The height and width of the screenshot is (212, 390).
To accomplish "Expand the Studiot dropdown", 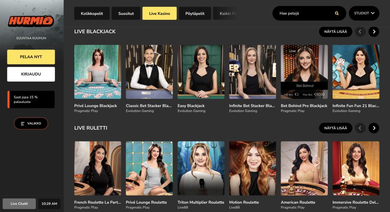I will 364,13.
